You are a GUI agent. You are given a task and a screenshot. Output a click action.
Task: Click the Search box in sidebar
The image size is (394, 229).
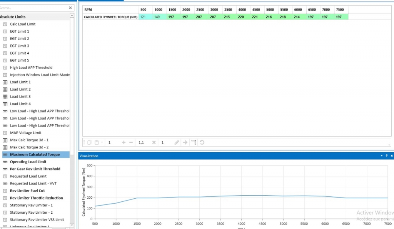(33, 8)
